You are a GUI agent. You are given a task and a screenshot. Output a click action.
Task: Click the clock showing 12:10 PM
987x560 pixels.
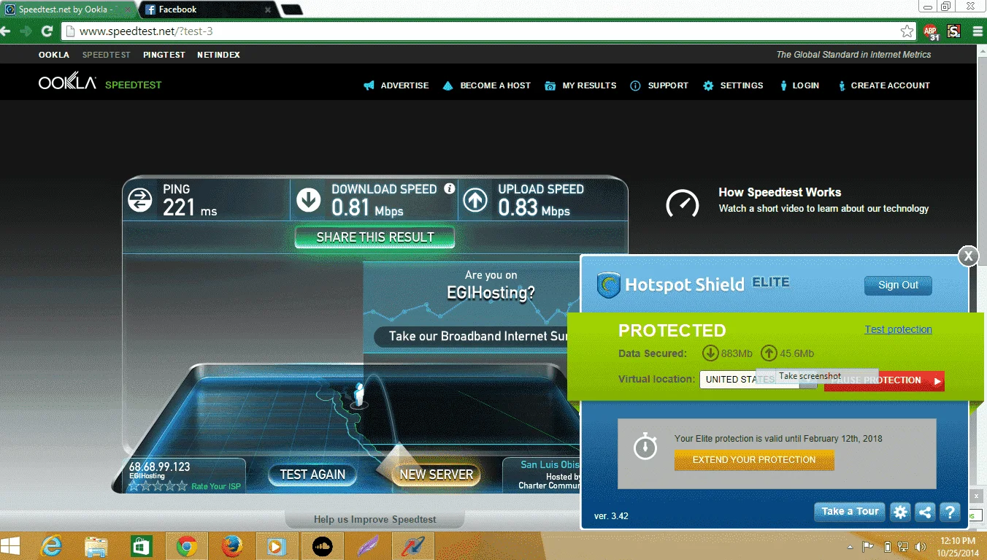959,541
